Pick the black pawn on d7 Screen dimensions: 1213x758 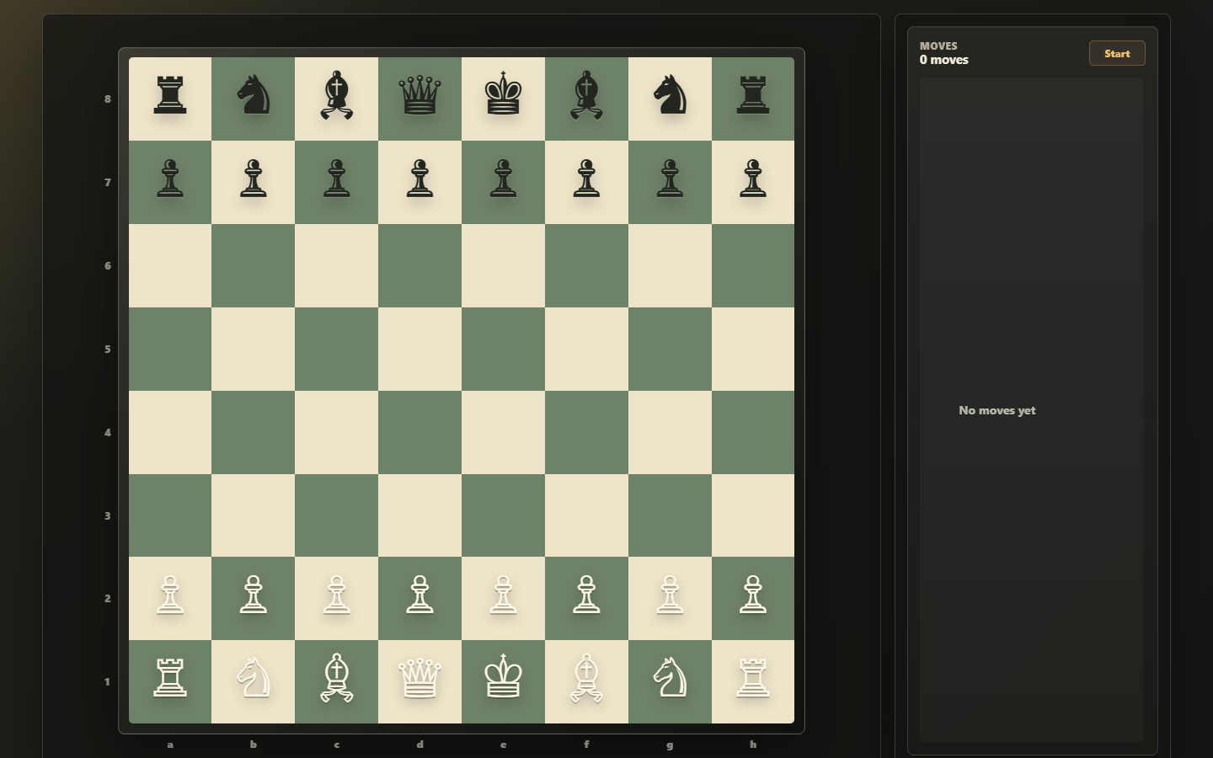point(419,182)
